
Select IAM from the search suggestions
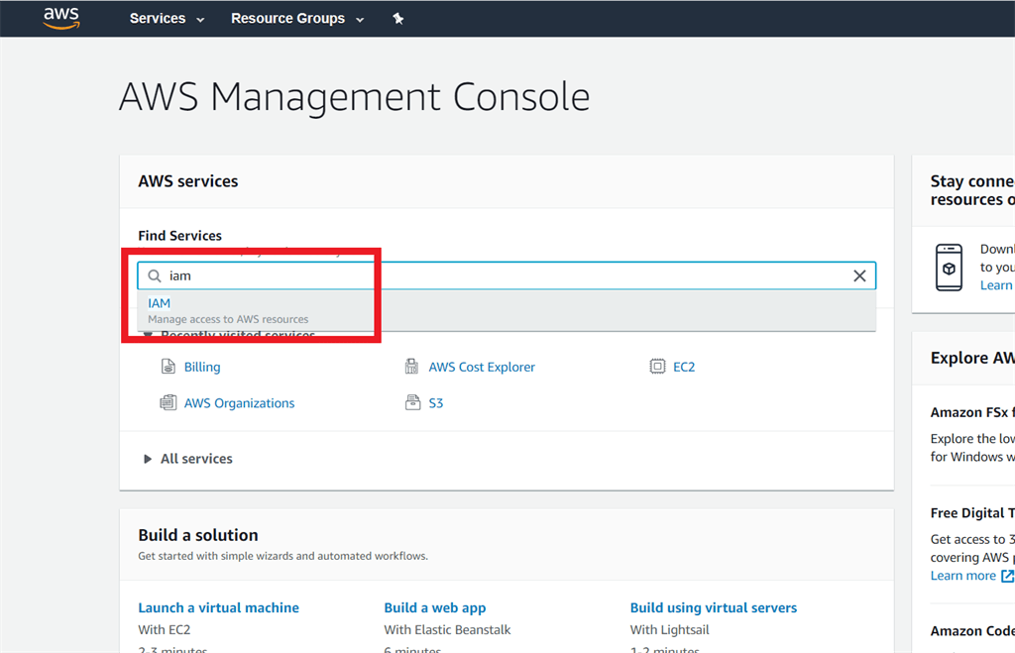coord(160,303)
